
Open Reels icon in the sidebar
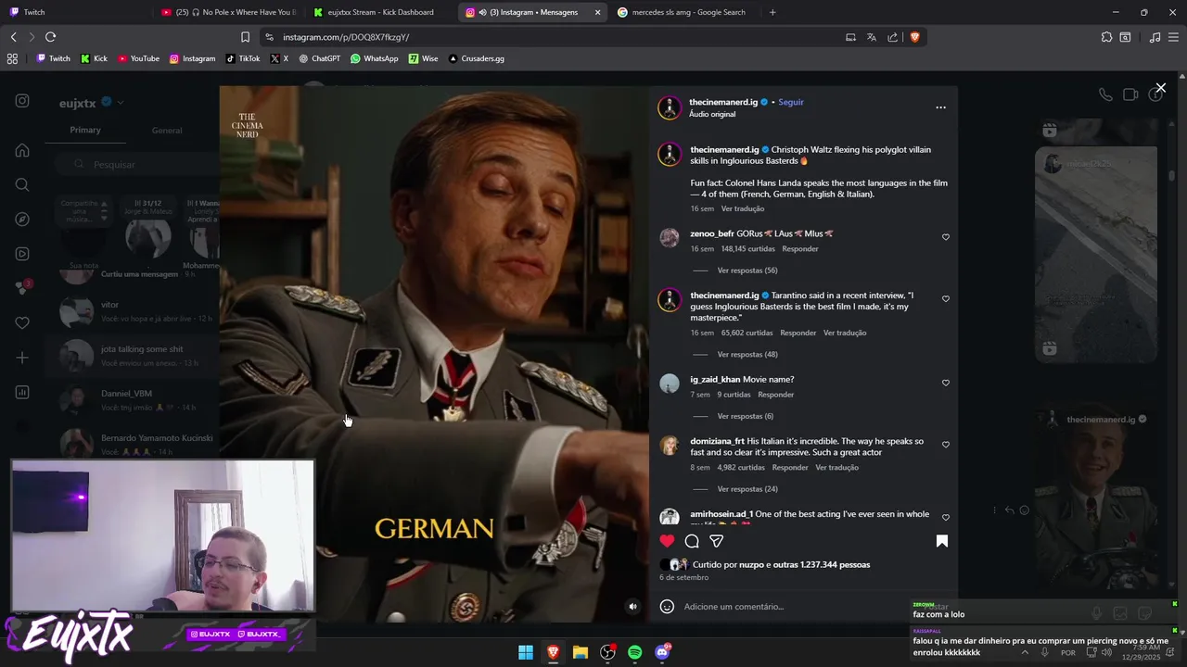tap(22, 254)
